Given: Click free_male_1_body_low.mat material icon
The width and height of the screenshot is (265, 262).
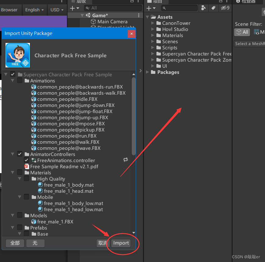Looking at the screenshot, I should coord(40,203).
